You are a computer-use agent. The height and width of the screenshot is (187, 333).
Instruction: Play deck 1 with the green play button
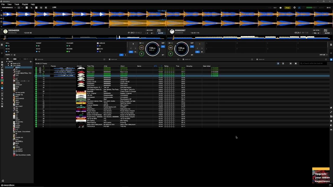[141, 54]
